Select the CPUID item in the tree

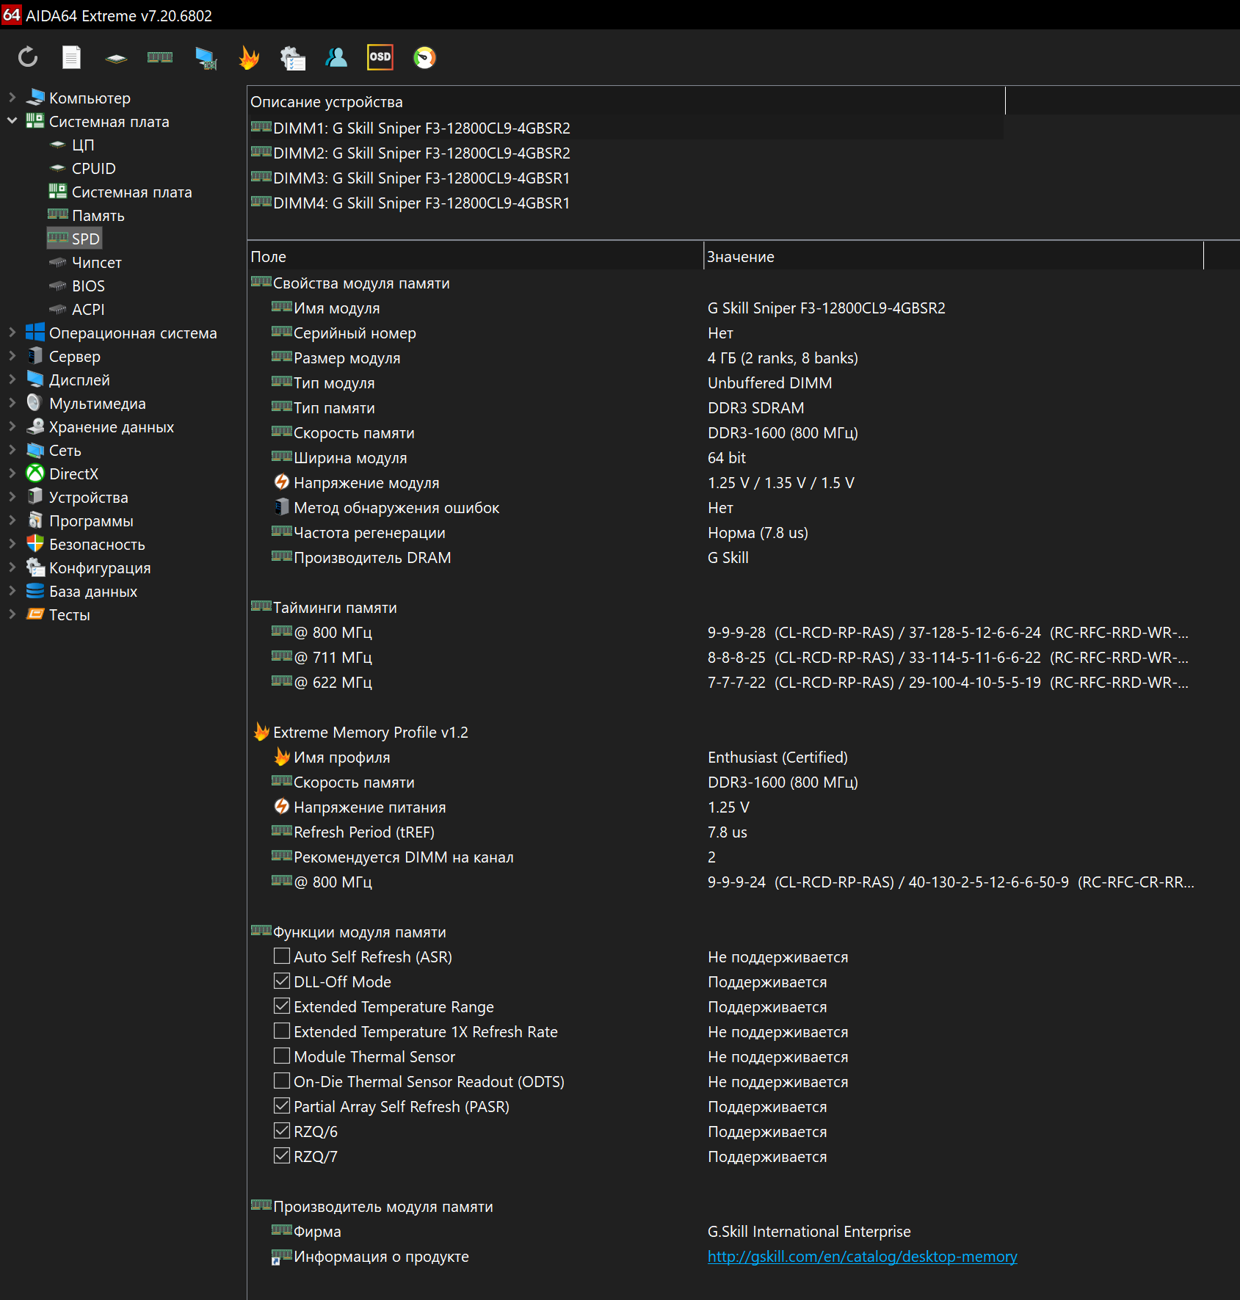(94, 168)
